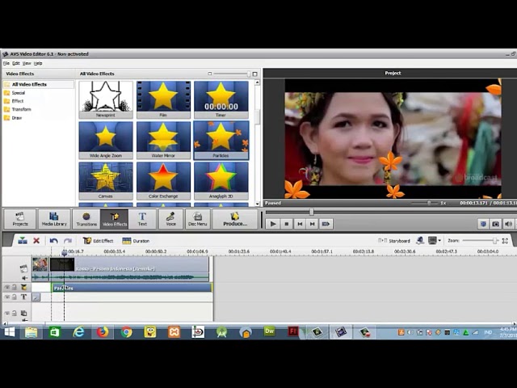The height and width of the screenshot is (388, 517).
Task: Click the wizard hat icon beside Storyboard
Action: 420,241
